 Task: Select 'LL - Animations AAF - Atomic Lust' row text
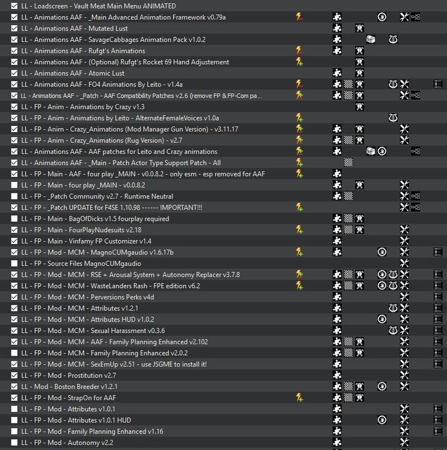point(73,73)
